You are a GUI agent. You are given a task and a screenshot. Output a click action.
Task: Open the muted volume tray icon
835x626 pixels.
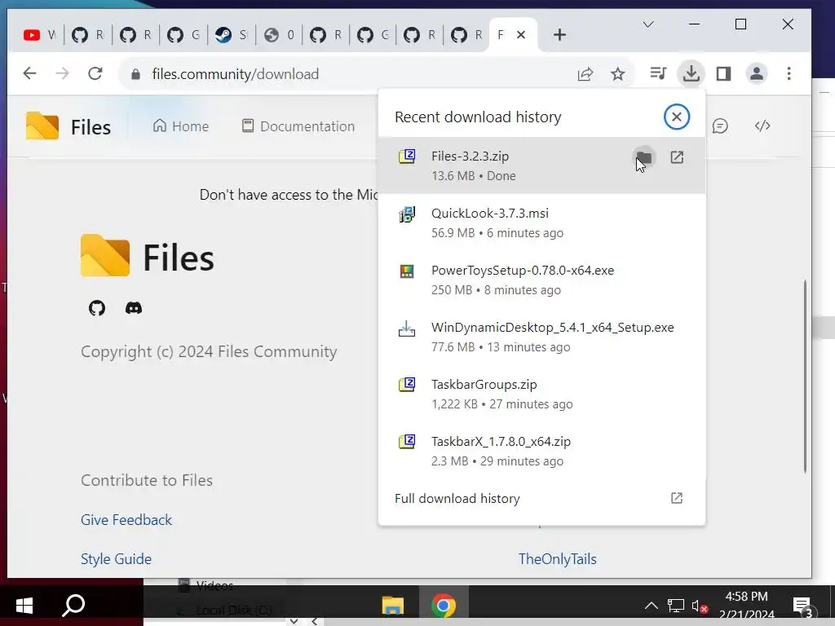tap(699, 606)
